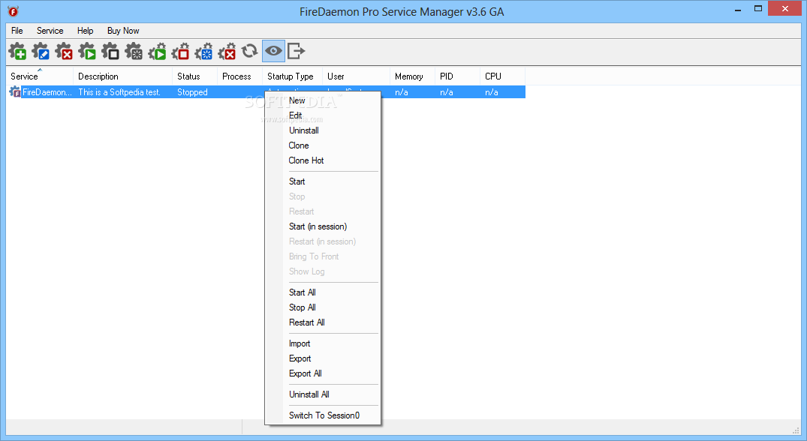
Task: Select Switch To Session0 in context menu
Action: 323,415
